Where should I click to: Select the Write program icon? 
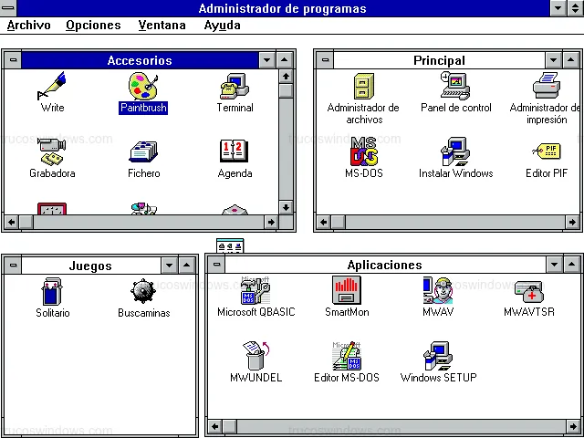pos(52,88)
